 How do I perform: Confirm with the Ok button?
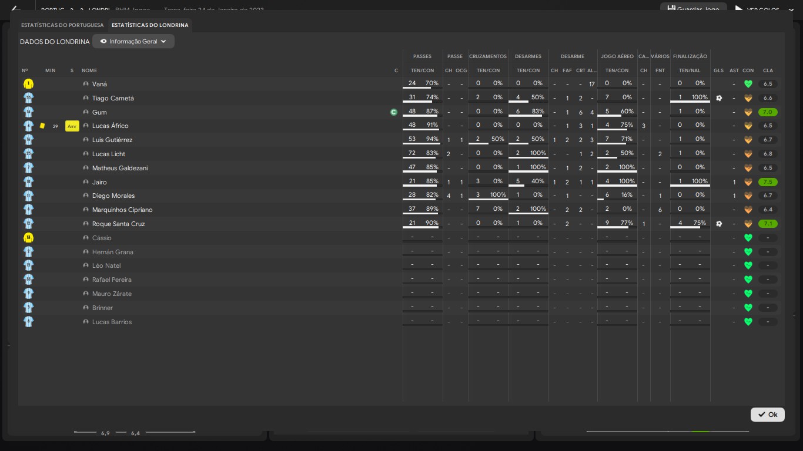point(768,415)
